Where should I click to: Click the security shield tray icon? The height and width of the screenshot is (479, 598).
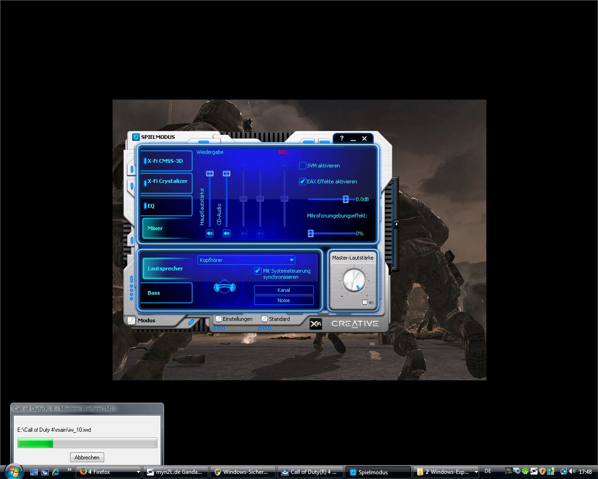coord(542,472)
